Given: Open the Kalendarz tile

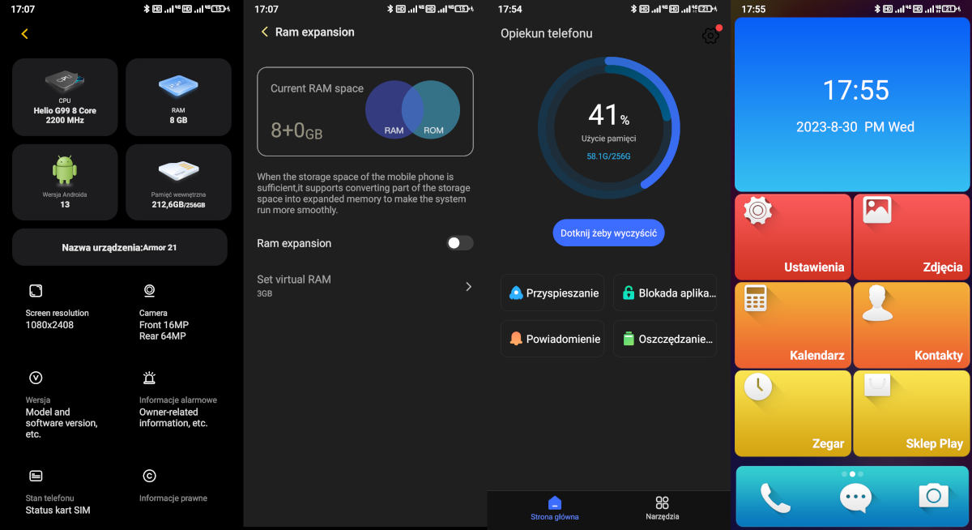Looking at the screenshot, I should coord(793,325).
